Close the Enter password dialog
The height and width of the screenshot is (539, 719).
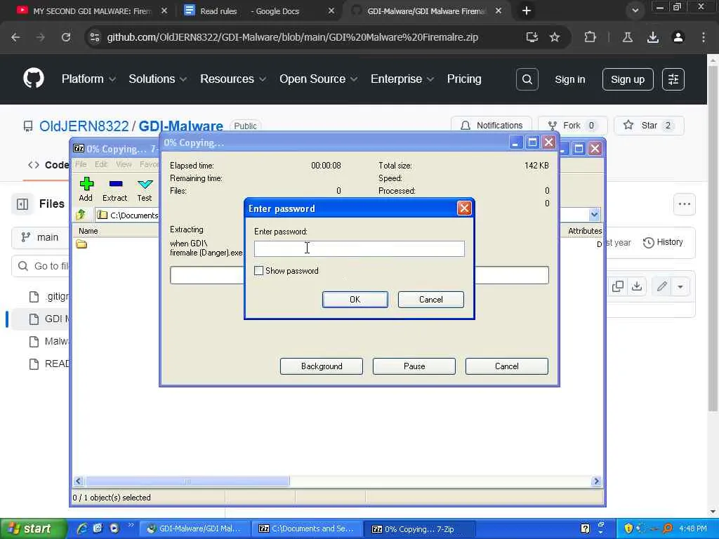pos(464,208)
